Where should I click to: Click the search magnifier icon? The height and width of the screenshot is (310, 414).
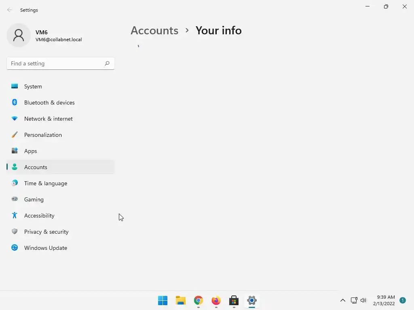pos(107,63)
